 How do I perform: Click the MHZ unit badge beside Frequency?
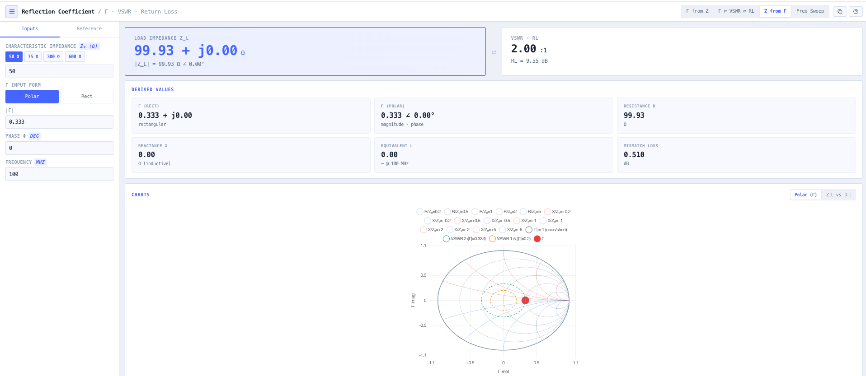click(x=40, y=162)
